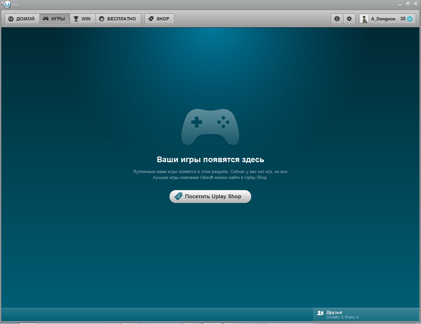The height and width of the screenshot is (324, 421).
Task: Click the A_Dungeon avatar picture
Action: coord(364,19)
